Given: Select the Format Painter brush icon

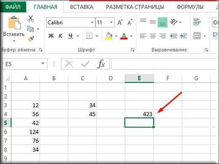Looking at the screenshot, I should pos(31,39).
